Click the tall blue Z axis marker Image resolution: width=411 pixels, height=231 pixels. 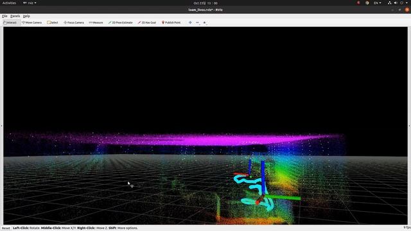(263, 178)
